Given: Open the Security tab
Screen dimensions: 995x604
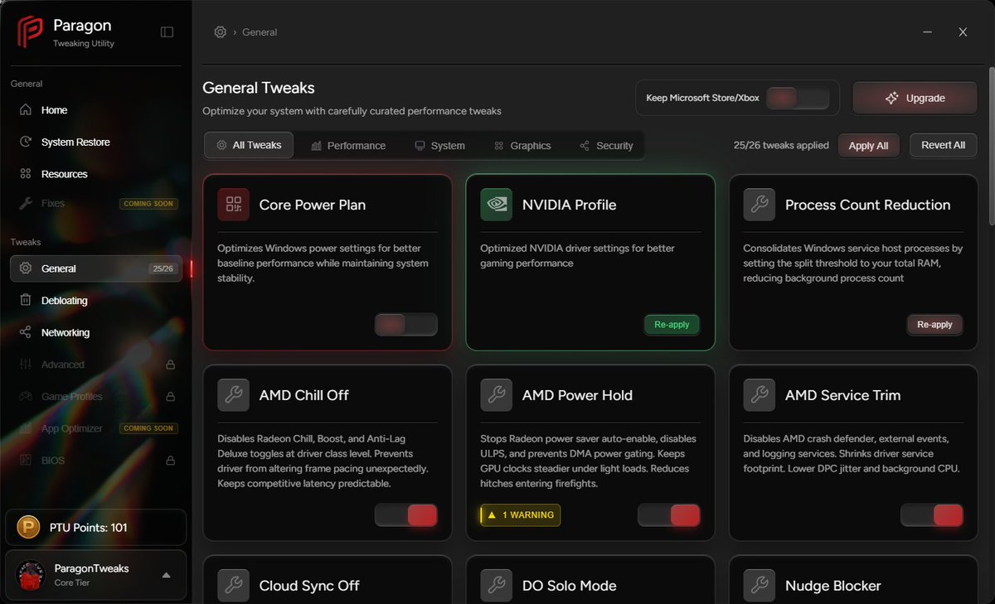Looking at the screenshot, I should click(606, 145).
